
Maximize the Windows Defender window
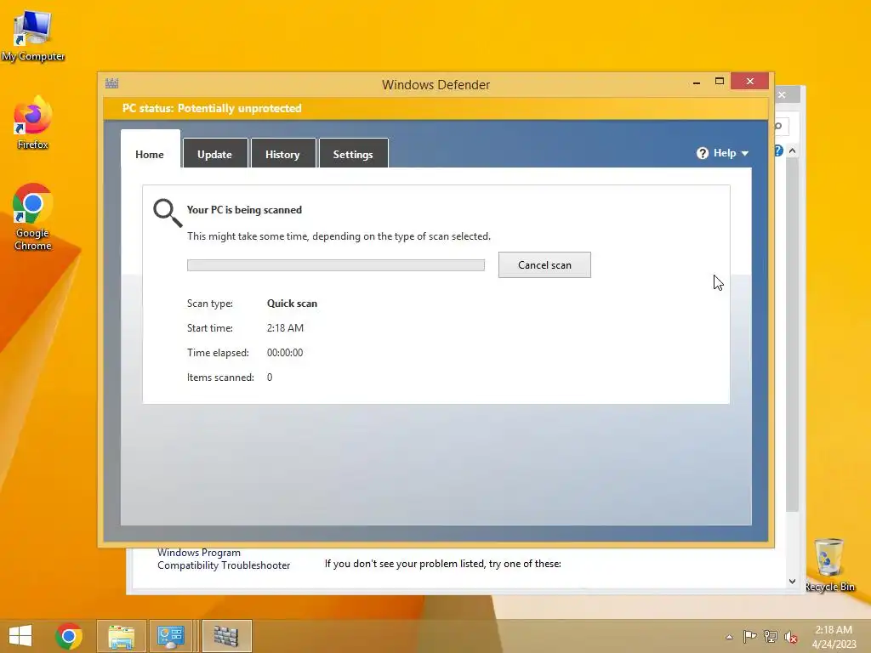tap(720, 82)
